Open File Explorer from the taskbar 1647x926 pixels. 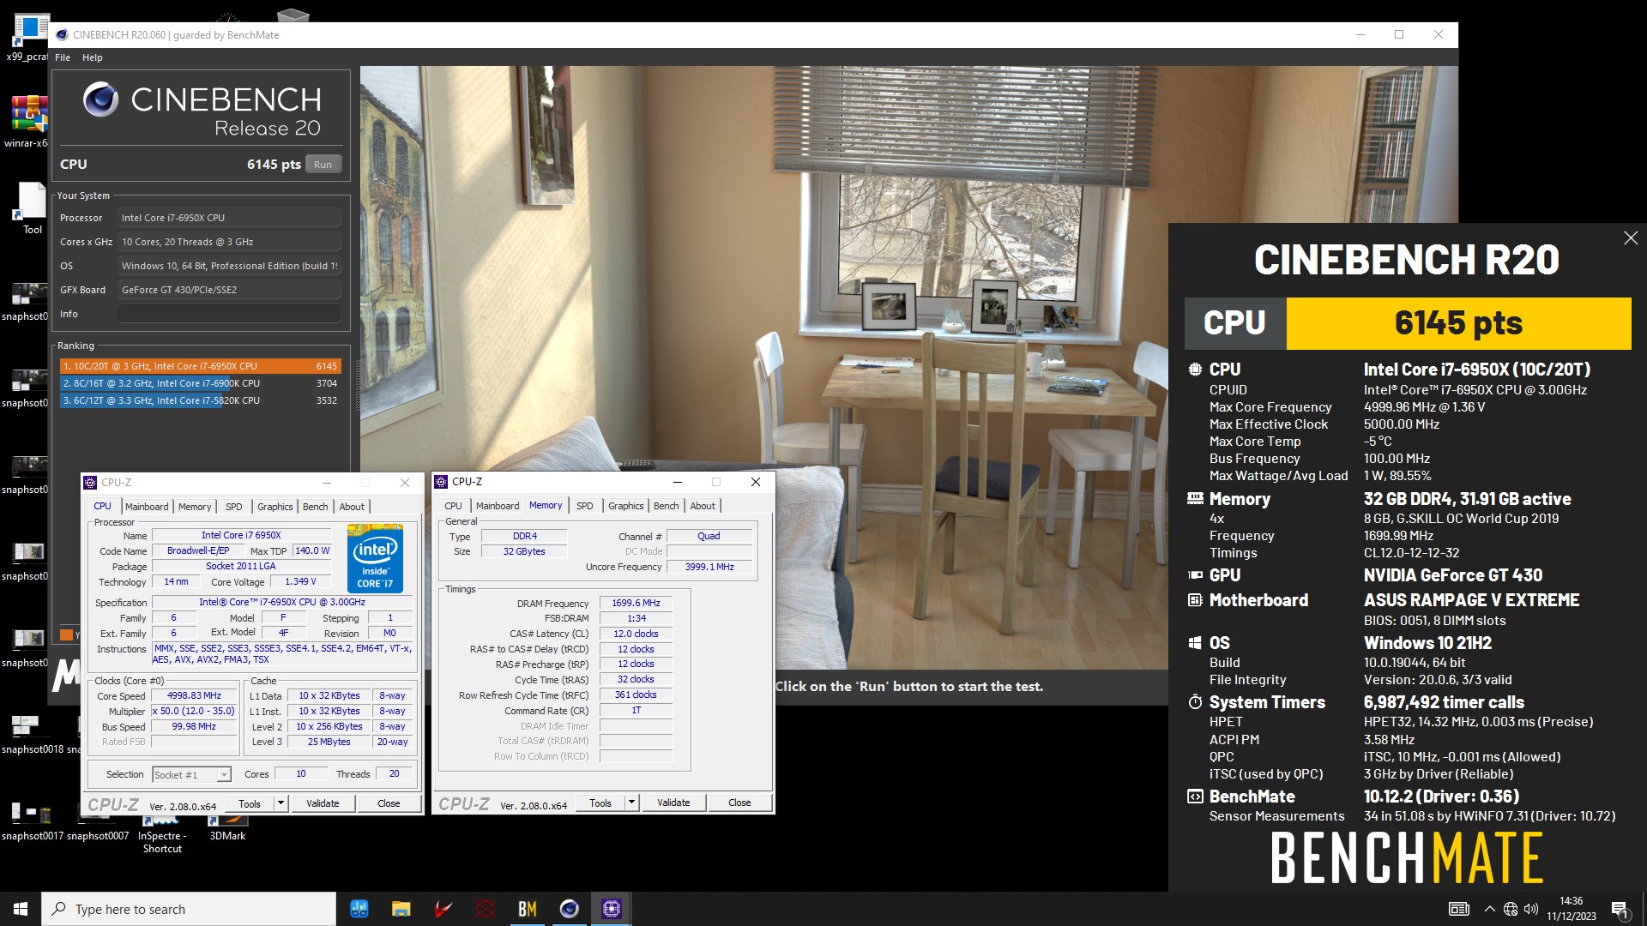pos(401,909)
